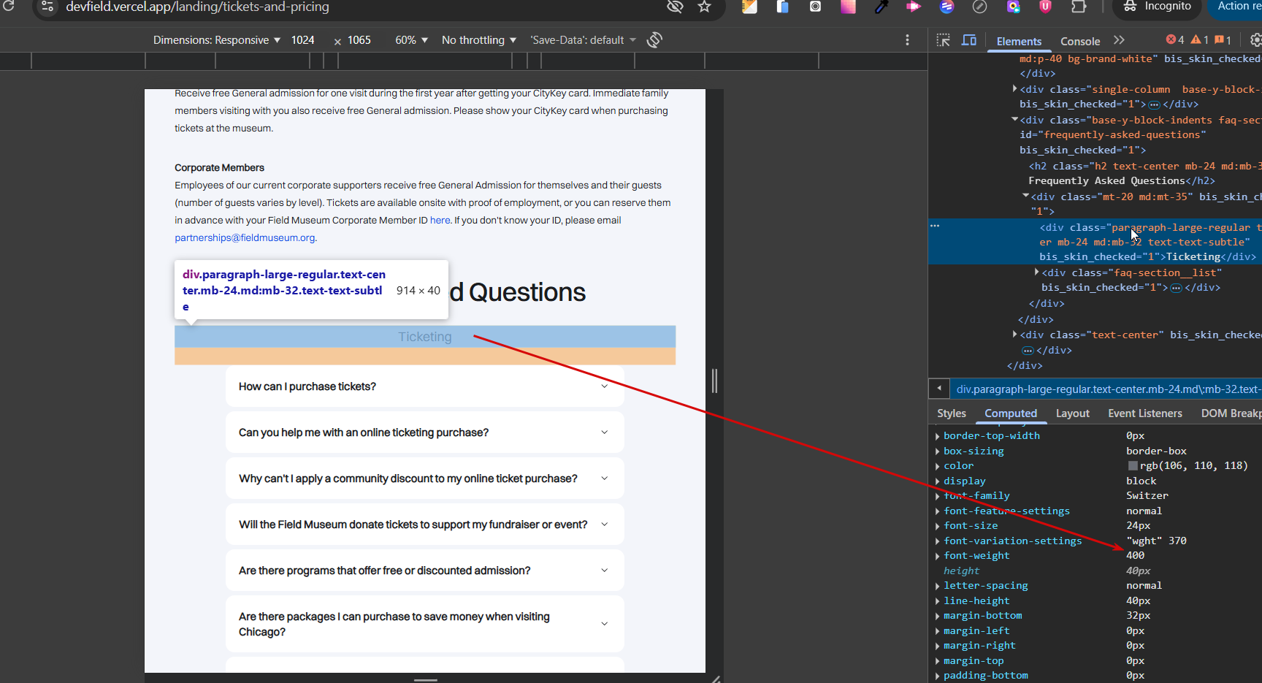This screenshot has width=1262, height=683.
Task: Open the 60% zoom dropdown
Action: (411, 40)
